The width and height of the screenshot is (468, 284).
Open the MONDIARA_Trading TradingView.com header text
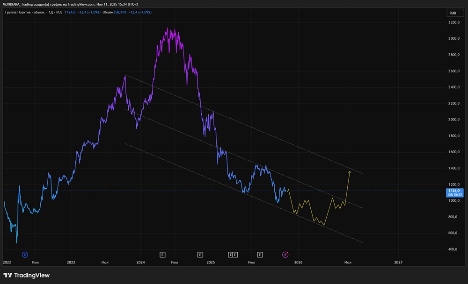[70, 4]
